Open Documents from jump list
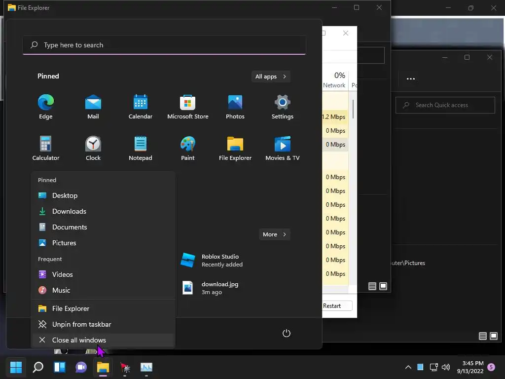 click(x=103, y=227)
